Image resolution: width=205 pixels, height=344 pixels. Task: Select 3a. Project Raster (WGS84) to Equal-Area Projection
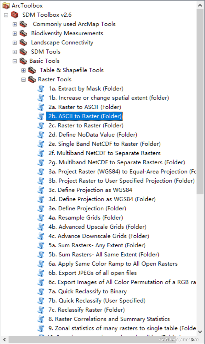(122, 172)
